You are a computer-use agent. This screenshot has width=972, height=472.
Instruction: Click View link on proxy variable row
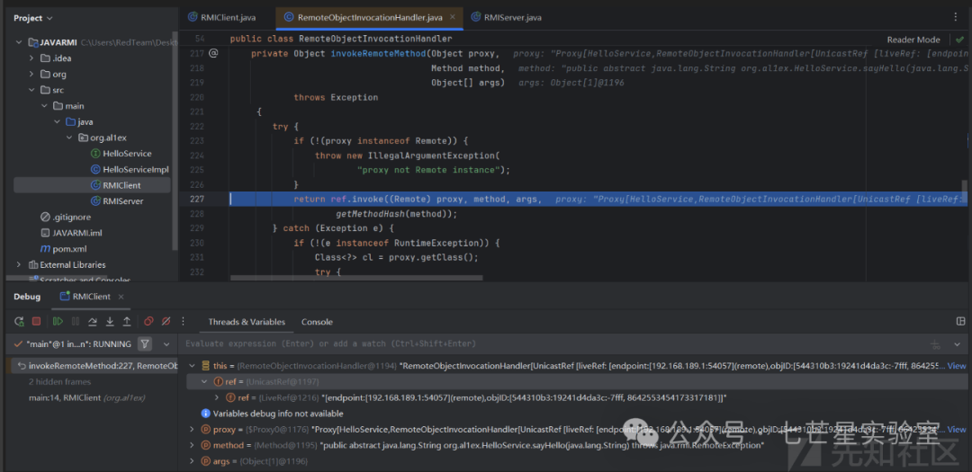point(957,429)
